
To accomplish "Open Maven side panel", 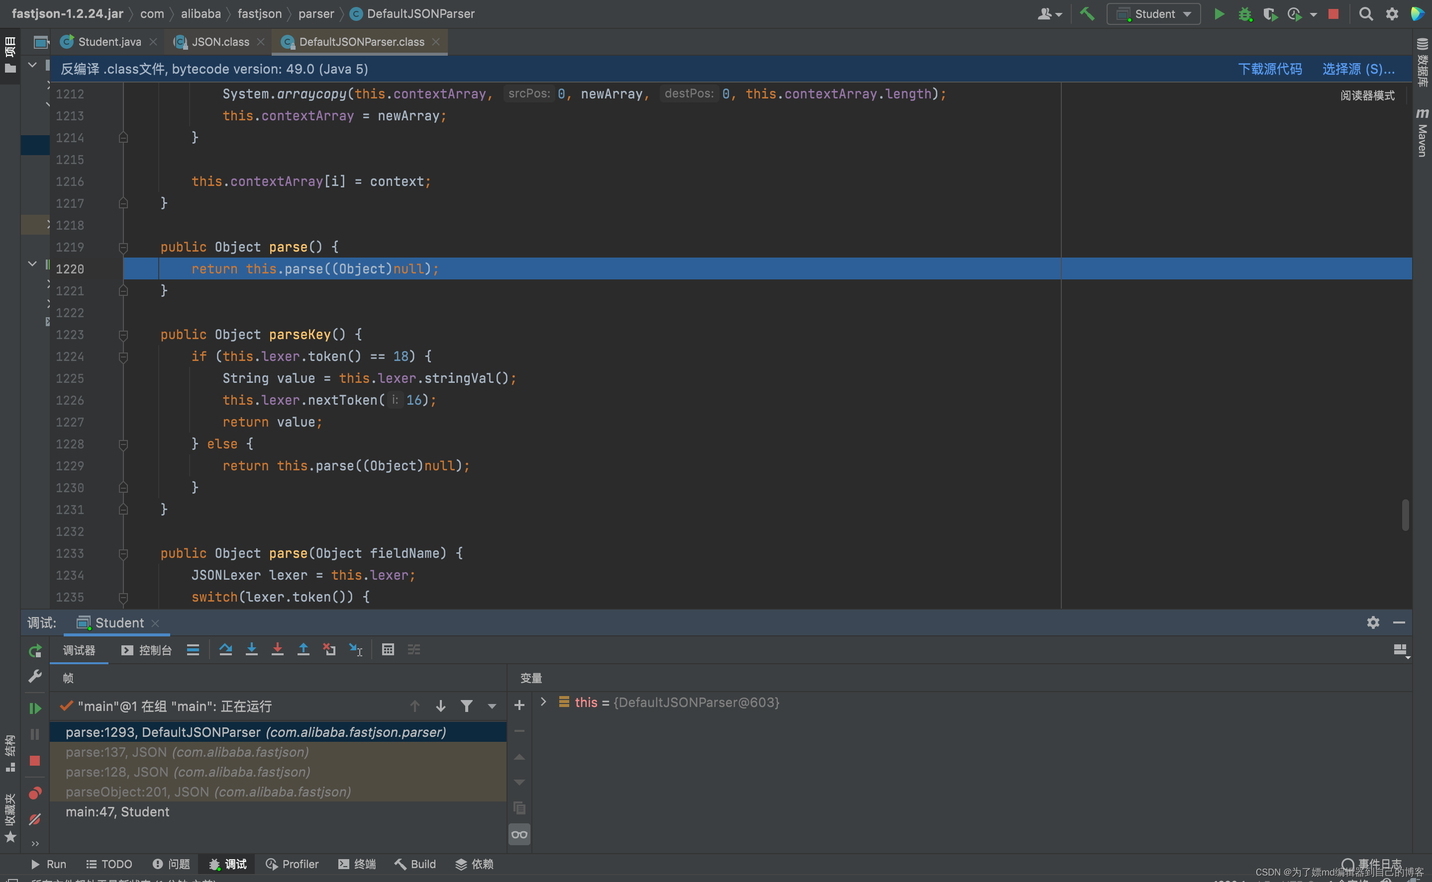I will pyautogui.click(x=1422, y=132).
